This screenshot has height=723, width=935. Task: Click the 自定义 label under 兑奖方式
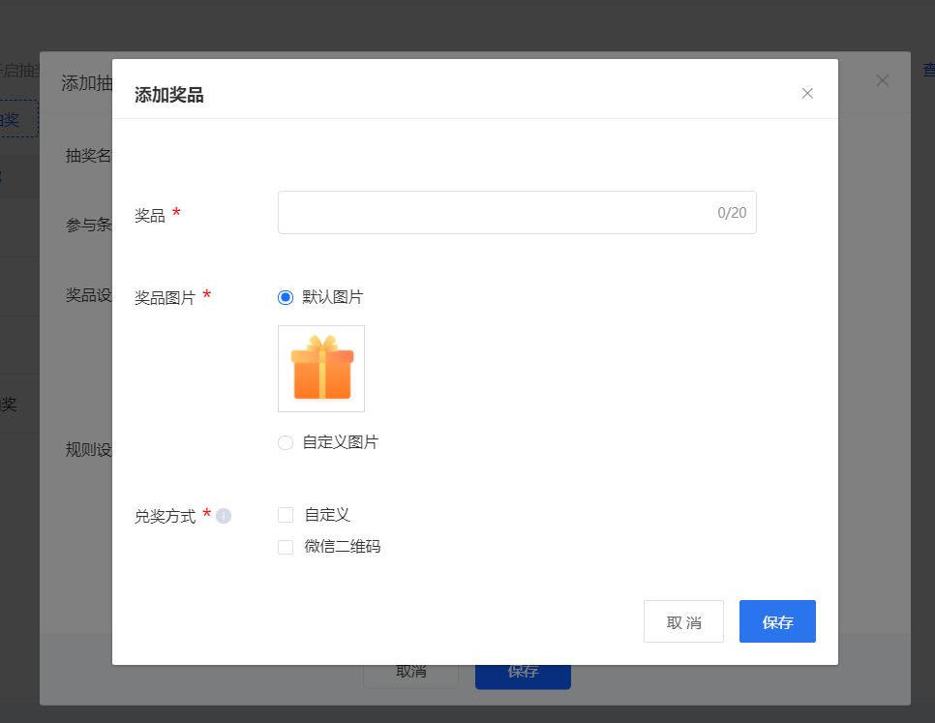[x=327, y=515]
